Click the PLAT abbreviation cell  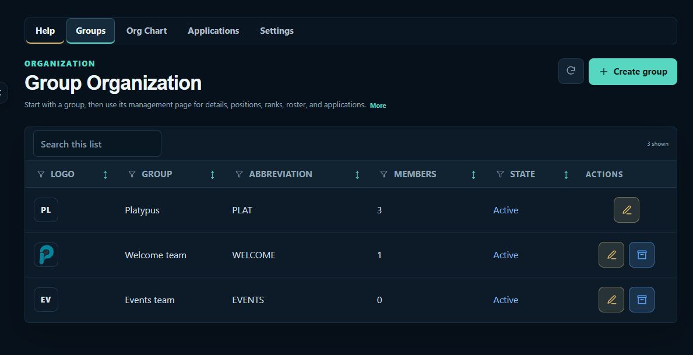pyautogui.click(x=242, y=210)
